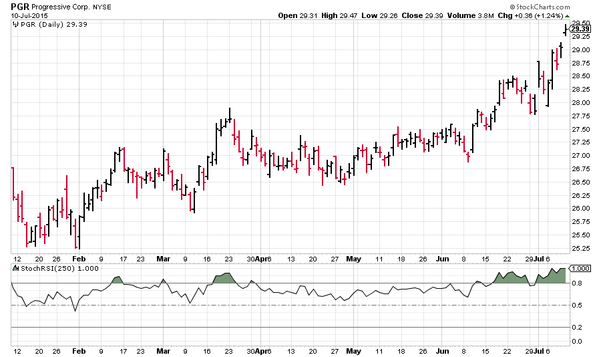
Task: Click the 28.00 price axis label
Action: [x=581, y=103]
